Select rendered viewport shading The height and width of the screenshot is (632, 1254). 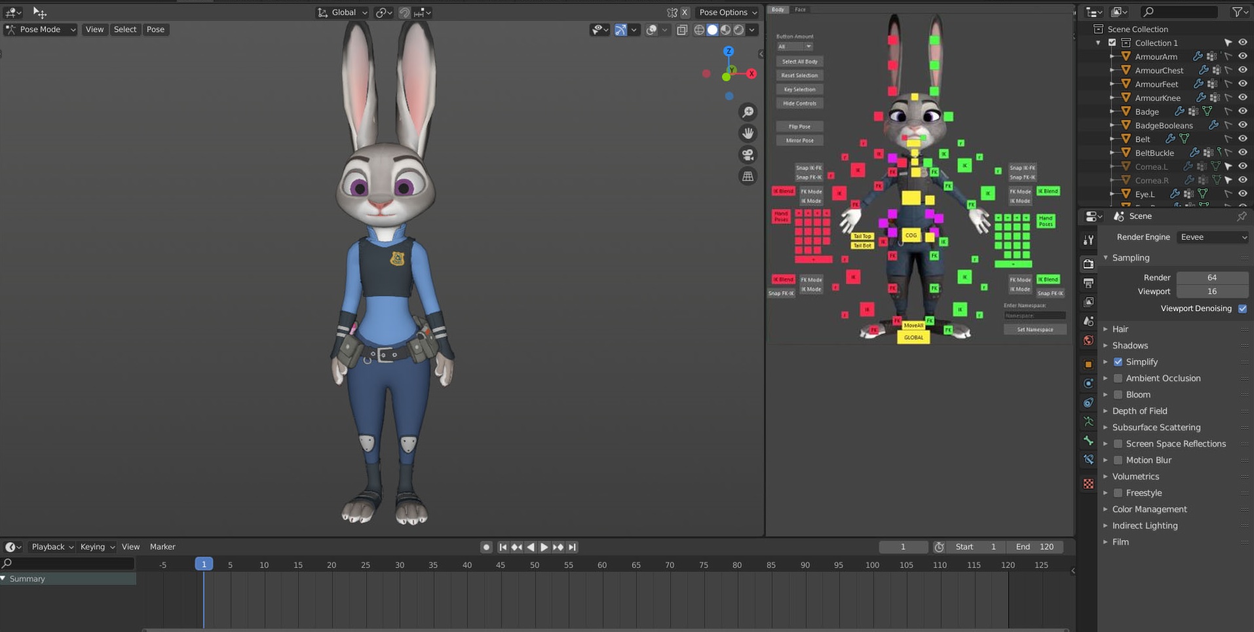pyautogui.click(x=738, y=29)
